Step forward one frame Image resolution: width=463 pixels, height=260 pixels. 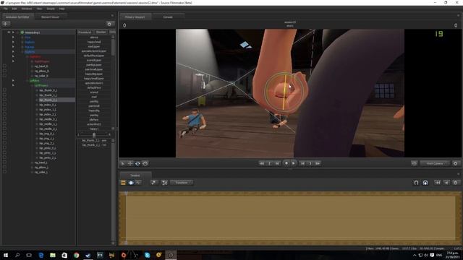click(302, 163)
